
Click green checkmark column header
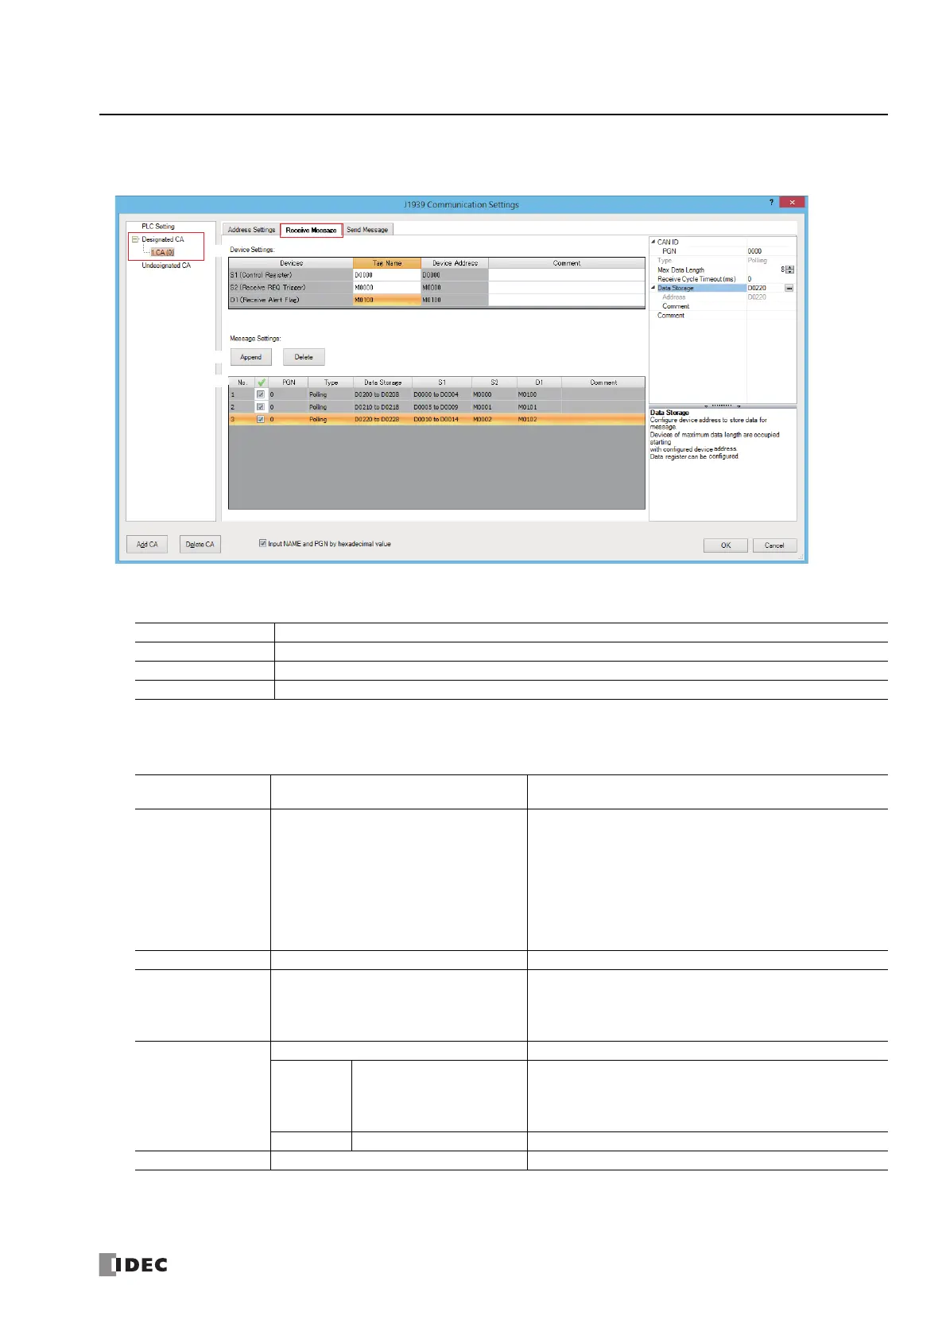(x=262, y=382)
